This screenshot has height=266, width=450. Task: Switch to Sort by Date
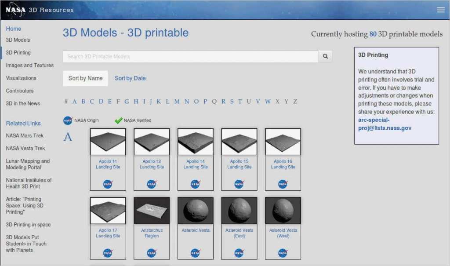130,78
